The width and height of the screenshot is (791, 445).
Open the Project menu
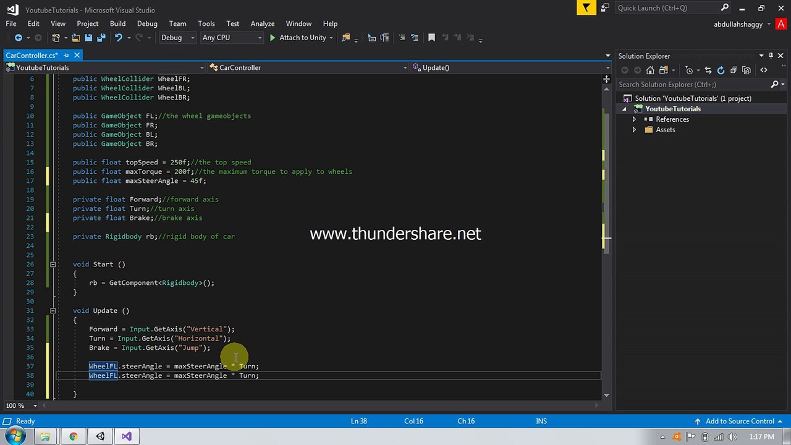(x=88, y=23)
